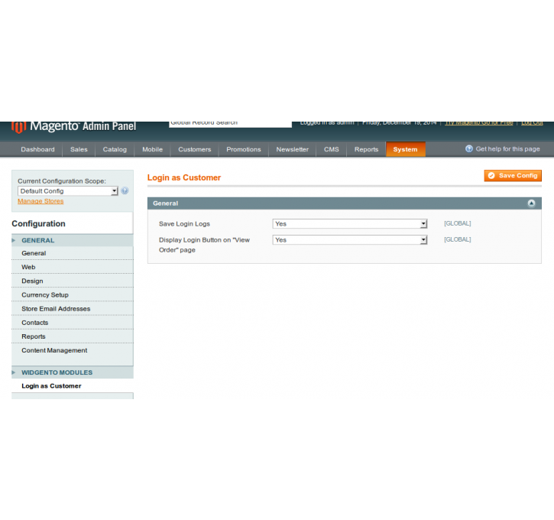This screenshot has width=554, height=520.
Task: Open the Catalog menu
Action: point(115,149)
